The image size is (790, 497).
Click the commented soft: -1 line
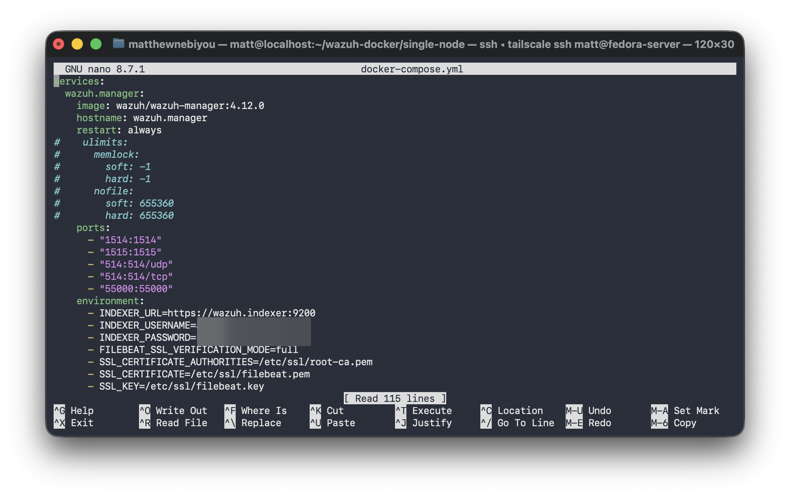[102, 167]
